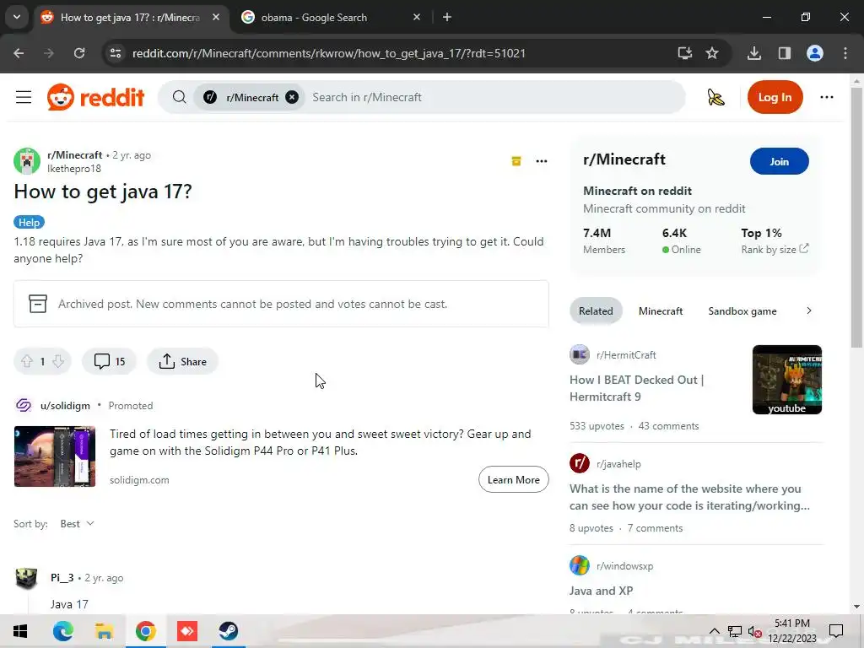View site information icon in address bar

[116, 53]
